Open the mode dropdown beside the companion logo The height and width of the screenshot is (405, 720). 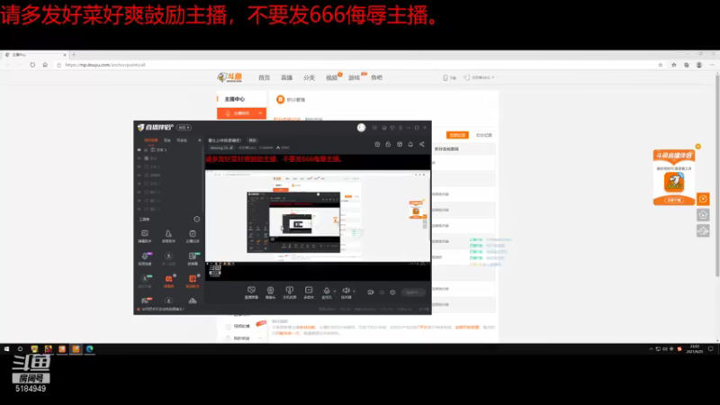(184, 127)
